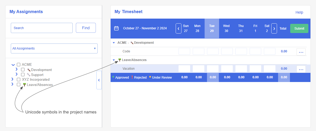Click the orange Under Review status dot
The height and width of the screenshot is (131, 316).
click(150, 77)
